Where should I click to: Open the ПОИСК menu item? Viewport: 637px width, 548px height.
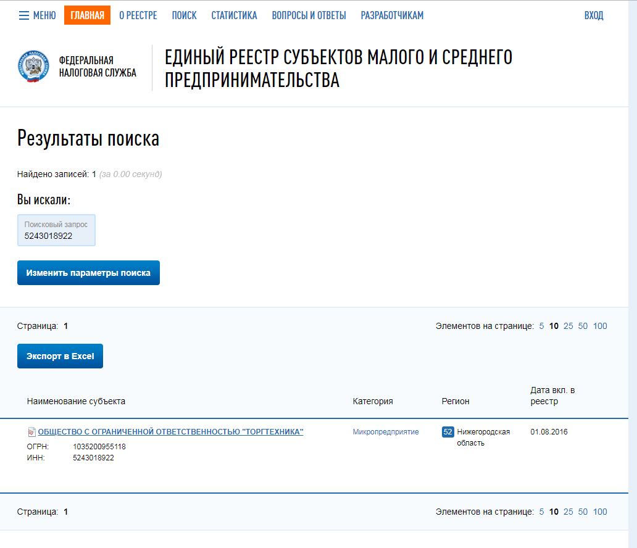[184, 15]
